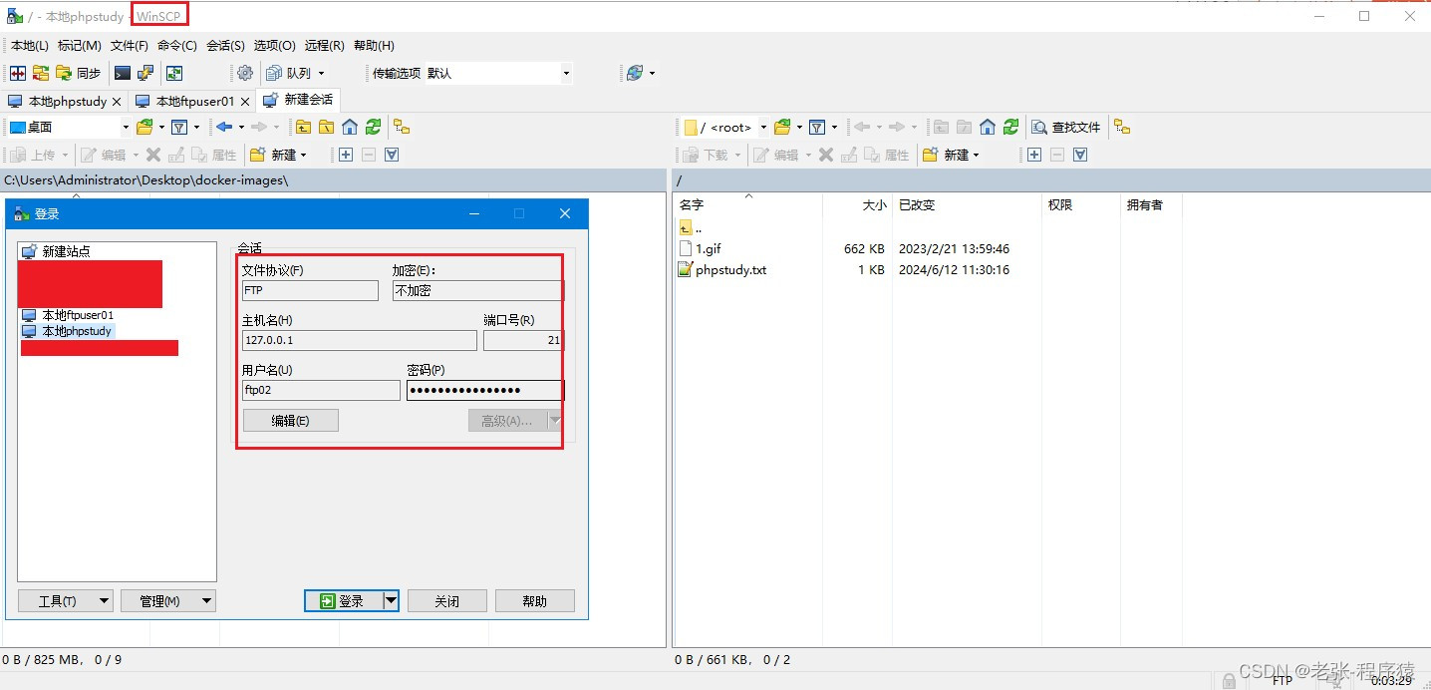Go to local root directory icon
Screen dimensions: 1431x690
(x=326, y=127)
